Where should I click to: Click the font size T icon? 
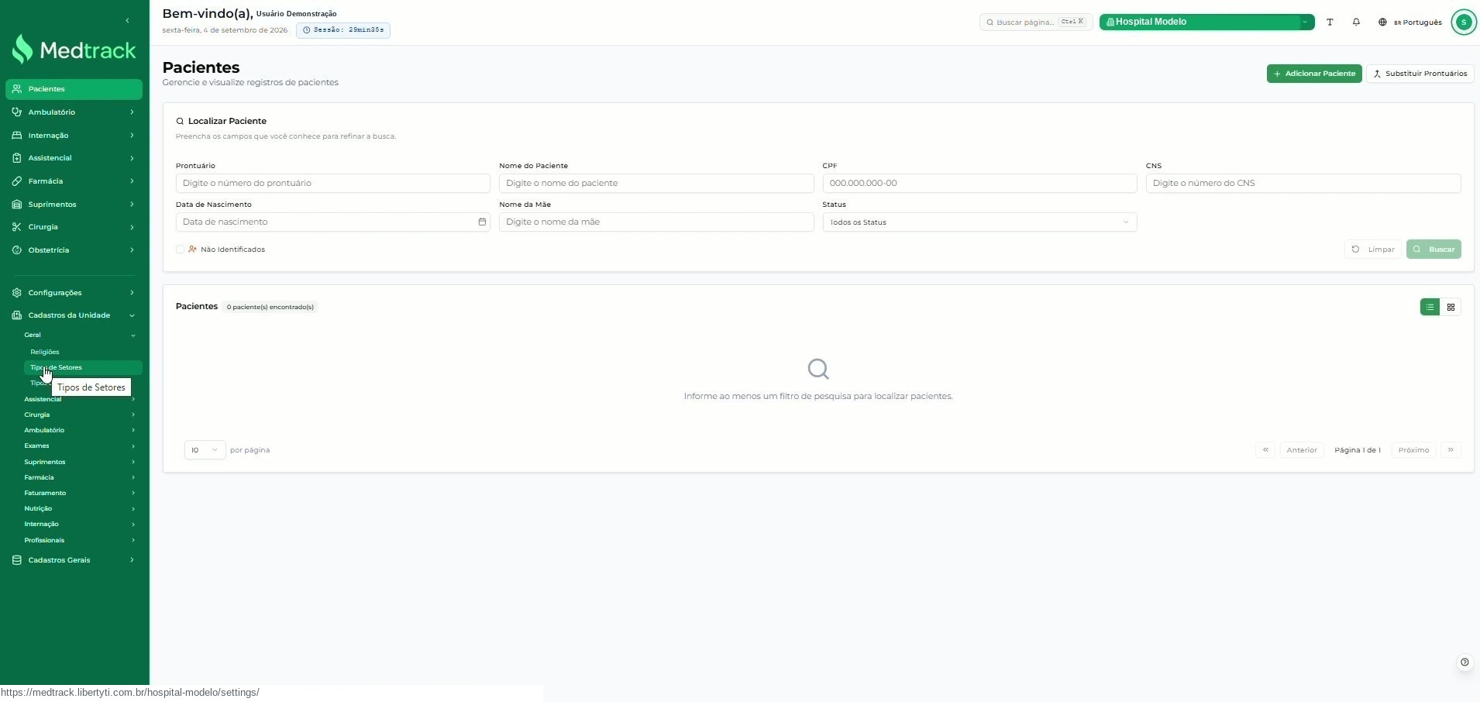point(1330,22)
